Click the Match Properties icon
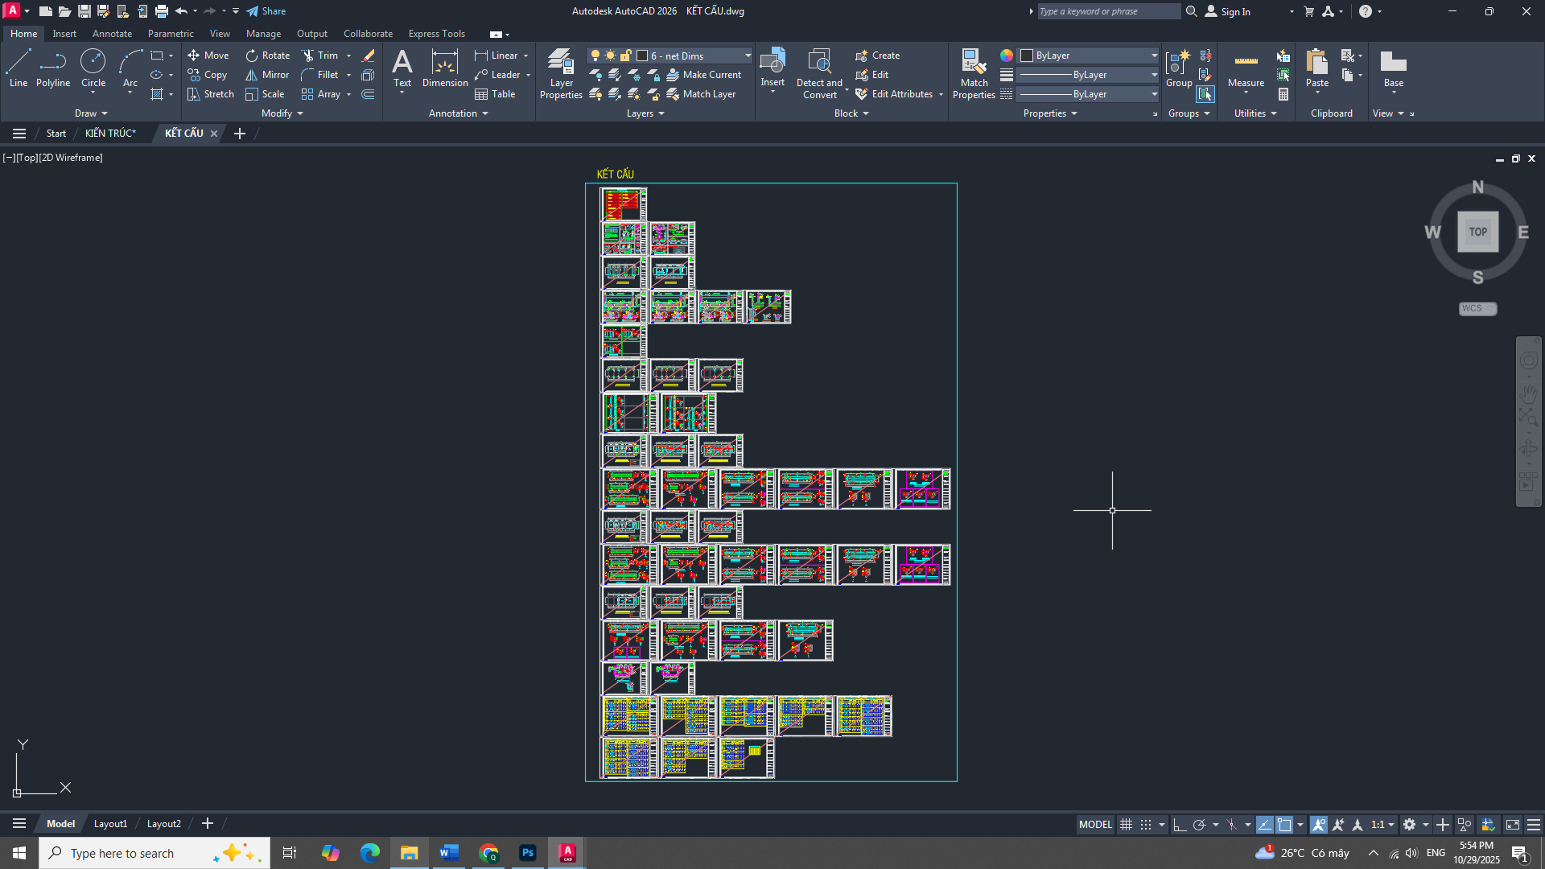Viewport: 1545px width, 869px height. click(974, 73)
